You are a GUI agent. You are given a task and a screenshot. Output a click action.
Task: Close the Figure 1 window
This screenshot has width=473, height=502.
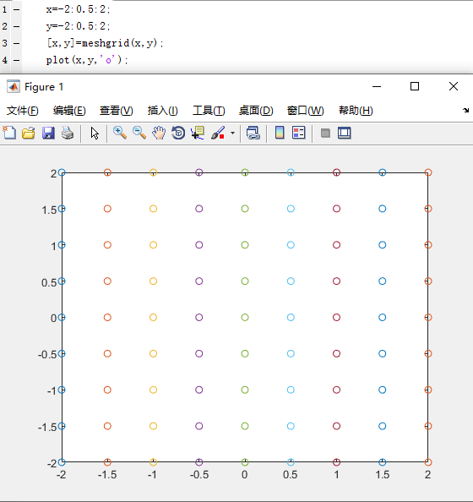(x=454, y=86)
